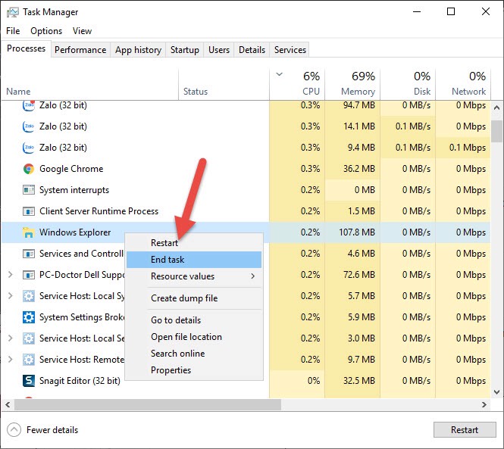Choose Search online in context menu
Image resolution: width=504 pixels, height=449 pixels.
(x=194, y=354)
